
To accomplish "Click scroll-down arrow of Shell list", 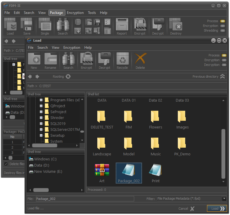I will click(x=223, y=182).
